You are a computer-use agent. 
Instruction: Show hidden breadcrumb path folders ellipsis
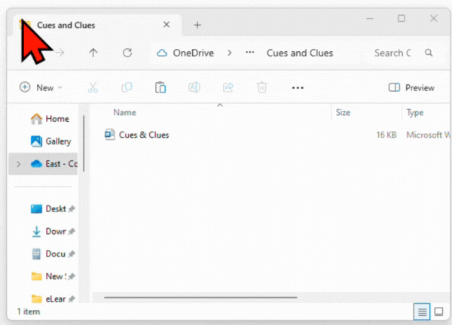[x=249, y=53]
